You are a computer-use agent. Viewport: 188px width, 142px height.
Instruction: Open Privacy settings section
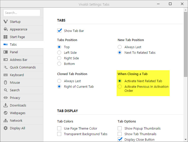pyautogui.click(x=22, y=98)
